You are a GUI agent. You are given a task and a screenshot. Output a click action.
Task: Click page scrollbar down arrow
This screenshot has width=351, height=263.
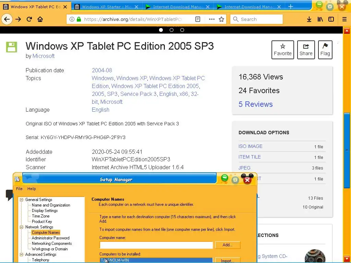pyautogui.click(x=347, y=258)
